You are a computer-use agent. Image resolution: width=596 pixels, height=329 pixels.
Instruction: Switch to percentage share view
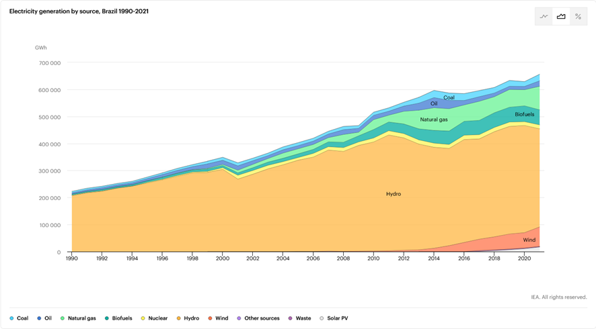pos(578,17)
